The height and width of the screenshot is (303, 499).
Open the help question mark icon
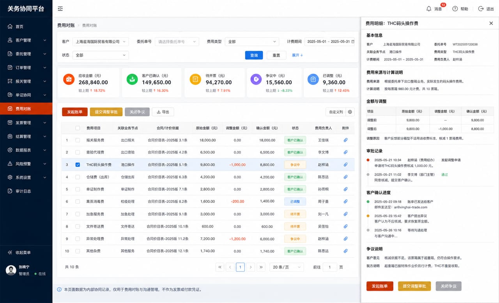(455, 9)
